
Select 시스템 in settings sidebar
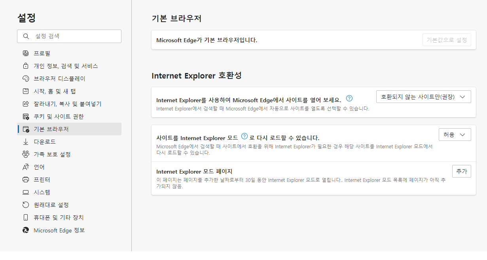[69, 192]
